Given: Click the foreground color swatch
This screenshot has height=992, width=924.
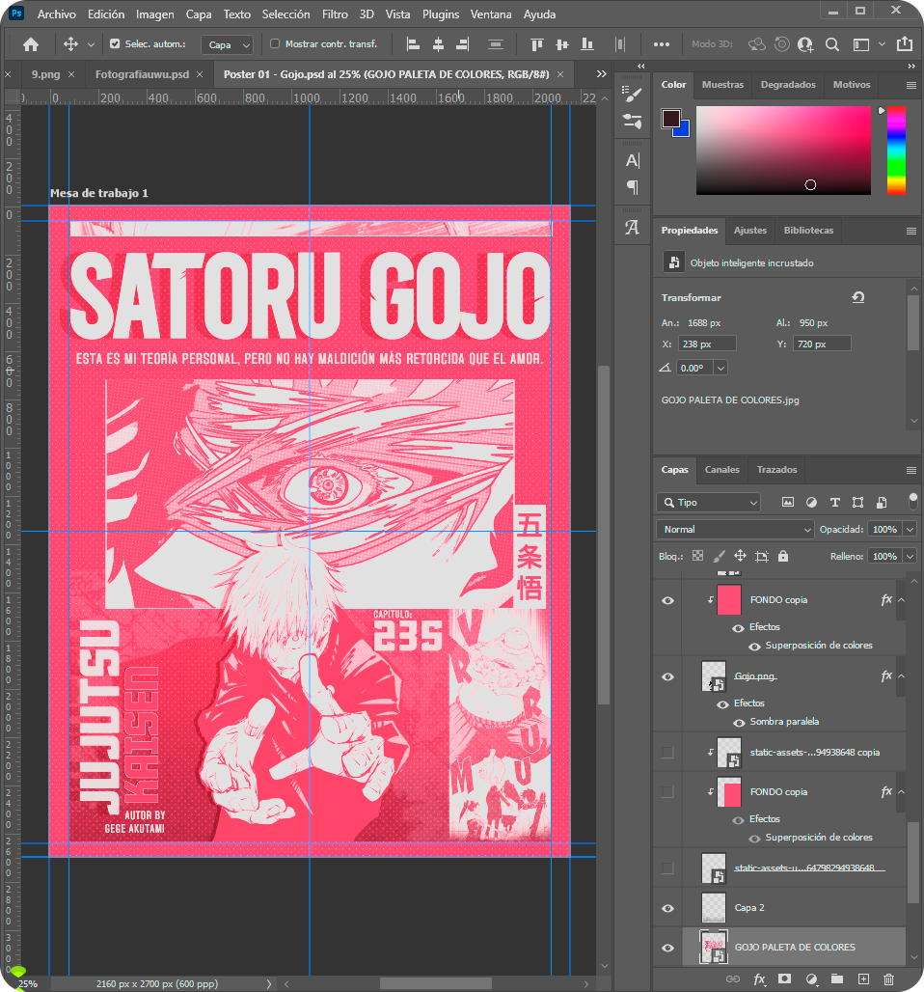Looking at the screenshot, I should pos(670,119).
